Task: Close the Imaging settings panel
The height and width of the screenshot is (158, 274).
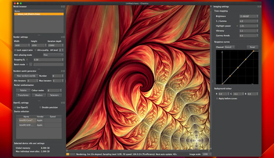Action: 260,7
